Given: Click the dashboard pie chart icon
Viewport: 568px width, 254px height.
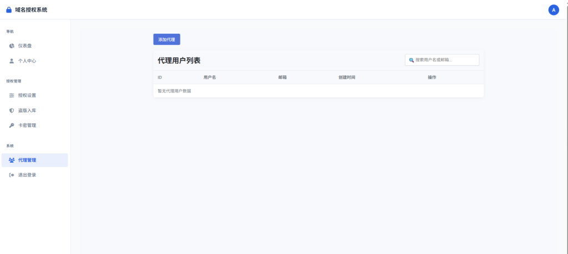Looking at the screenshot, I should [x=12, y=46].
